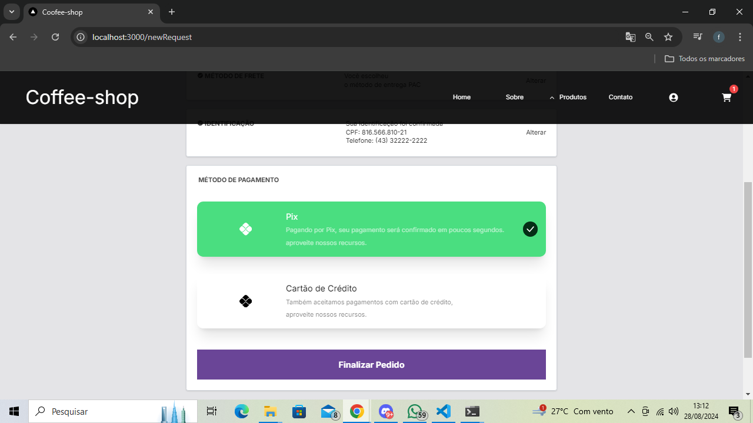Open the notification center icon
Screen dimensions: 753x423
pos(734,411)
